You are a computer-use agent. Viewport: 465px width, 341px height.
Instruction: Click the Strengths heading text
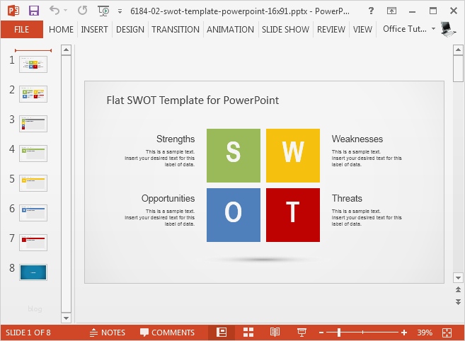coord(176,139)
